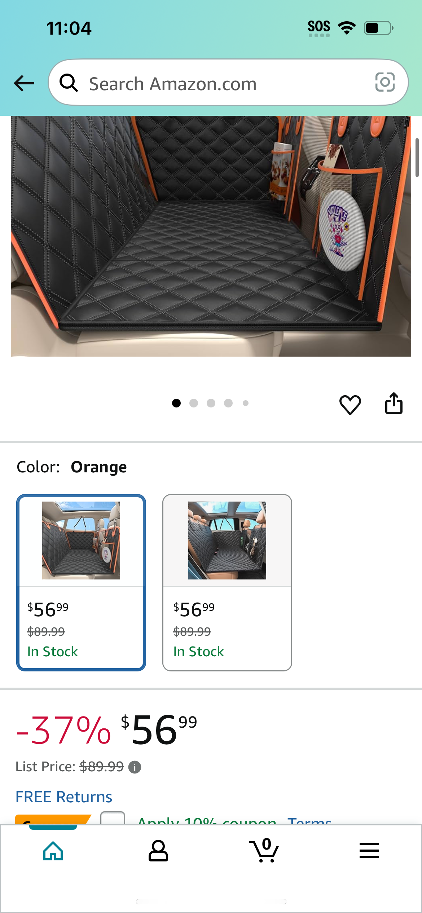Show List Price info icon
The image size is (422, 913).
135,767
